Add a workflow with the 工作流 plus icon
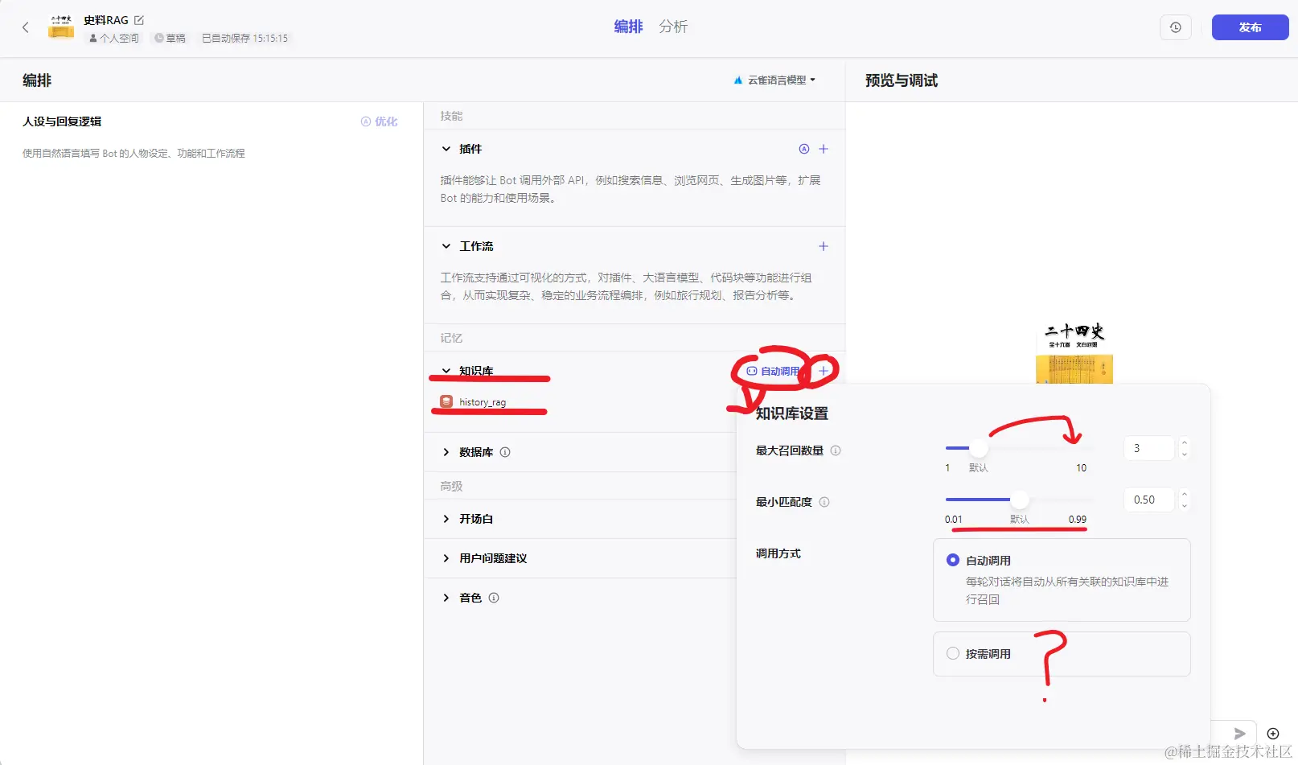Screen dimensions: 1298x765 click(x=824, y=246)
